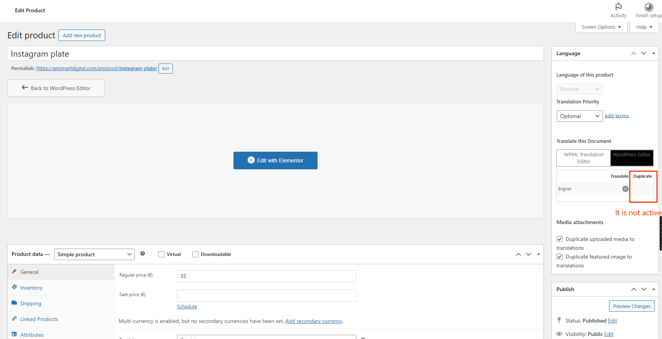Click the Translate column header
The height and width of the screenshot is (339, 662).
point(619,176)
